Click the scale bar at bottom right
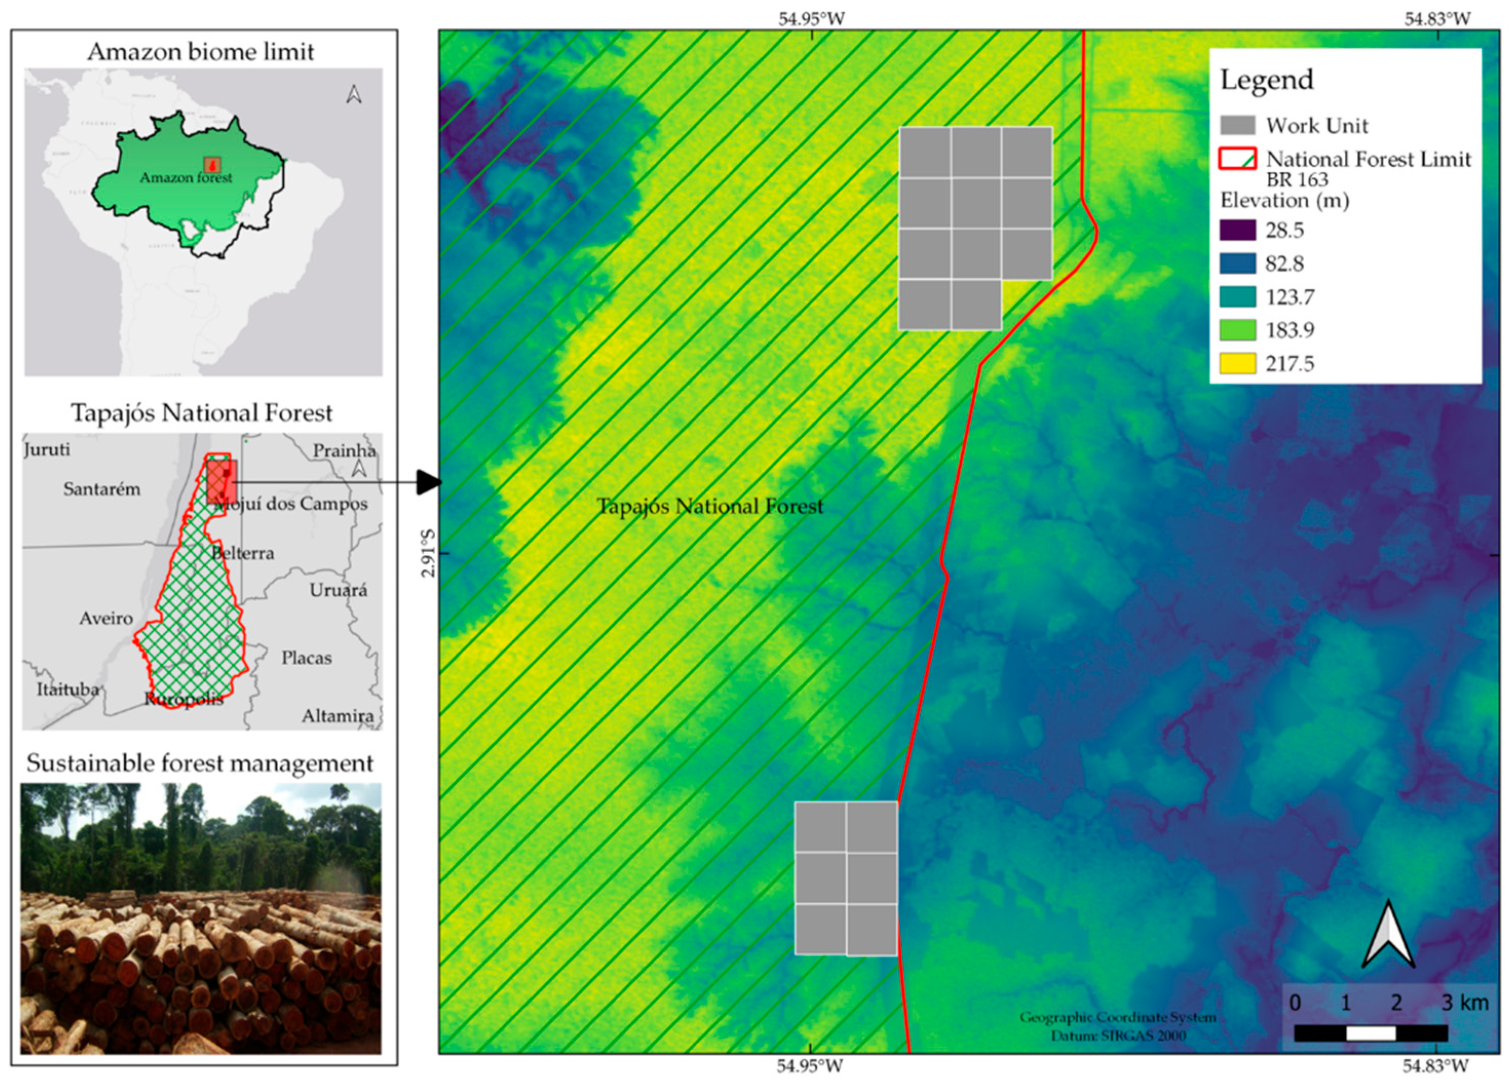The width and height of the screenshot is (1511, 1088). tap(1370, 1034)
